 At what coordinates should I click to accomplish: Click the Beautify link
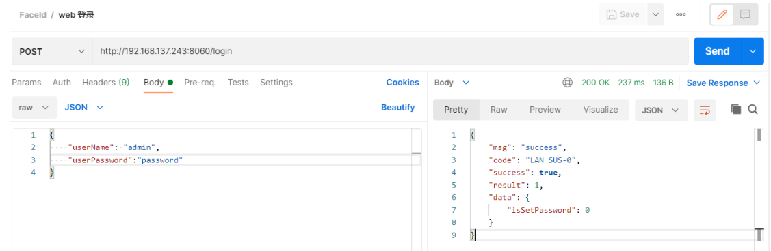[397, 107]
